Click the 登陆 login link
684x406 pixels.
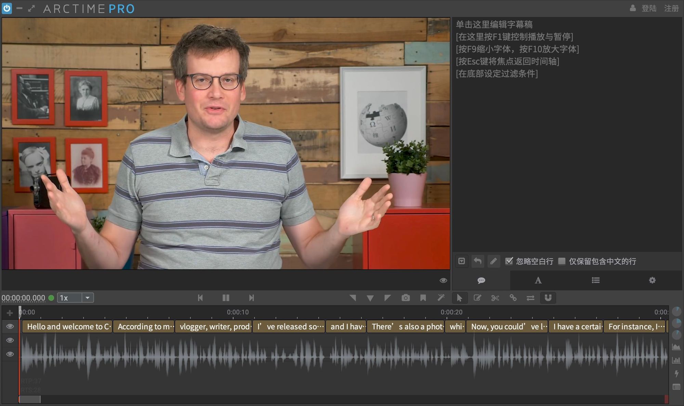coord(649,8)
